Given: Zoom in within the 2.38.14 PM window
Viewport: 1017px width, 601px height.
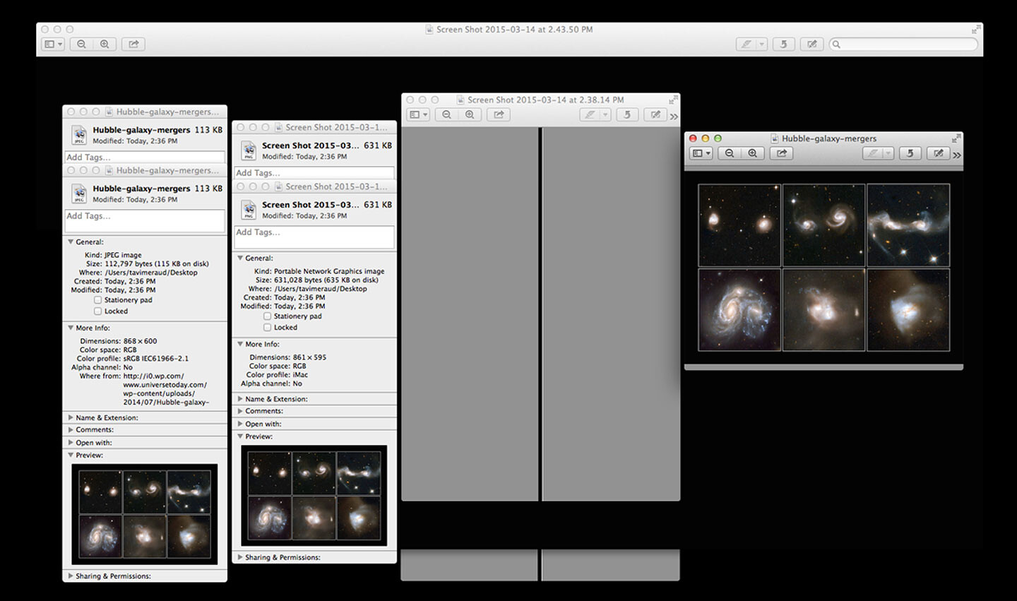Looking at the screenshot, I should pyautogui.click(x=469, y=114).
